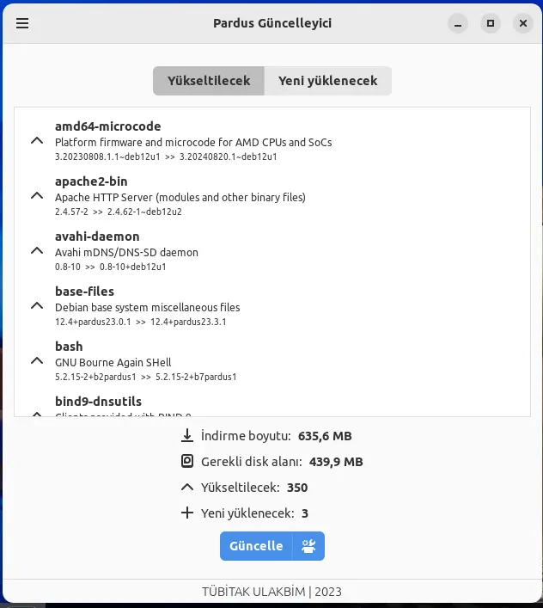The image size is (543, 608).
Task: Click 'Debian base system miscellaneous files' description
Action: (148, 308)
